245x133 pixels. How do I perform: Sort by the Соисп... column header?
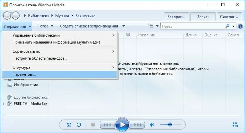[x=235, y=35]
